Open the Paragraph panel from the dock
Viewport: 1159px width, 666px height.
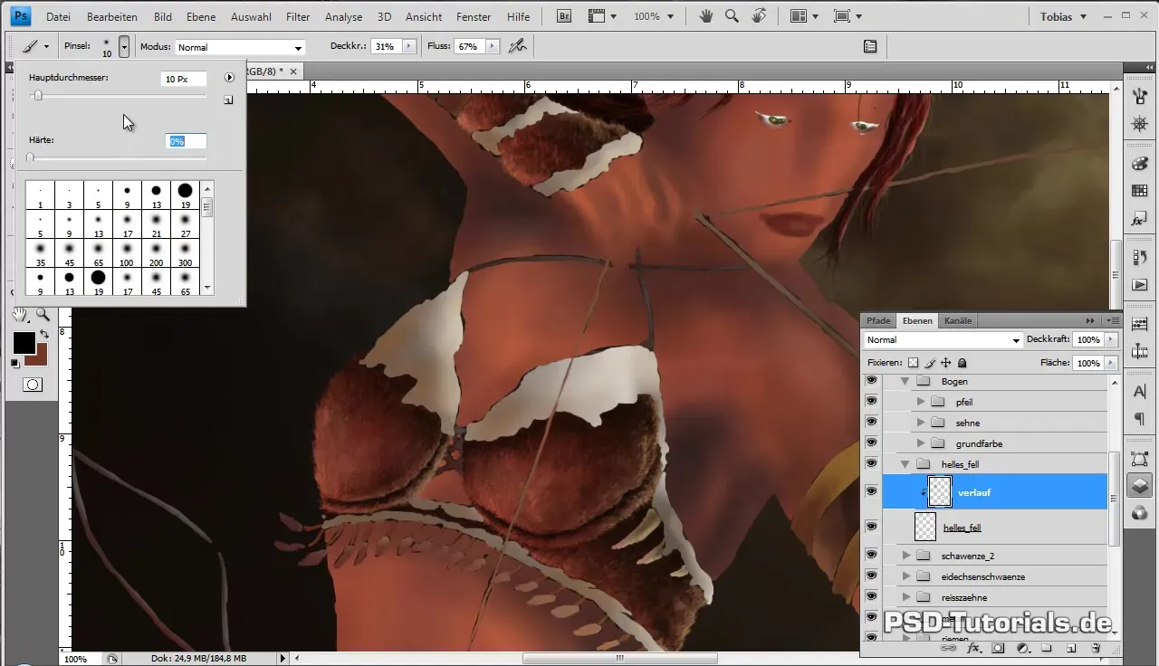click(1140, 419)
